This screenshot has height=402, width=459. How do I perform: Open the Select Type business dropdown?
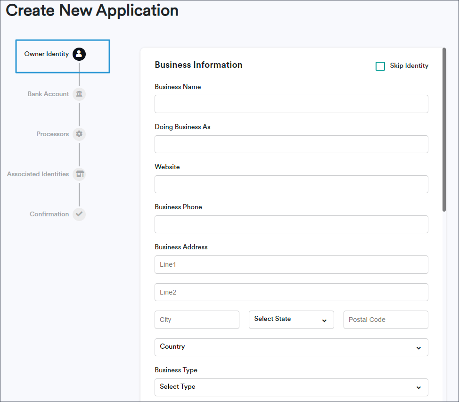tap(291, 387)
